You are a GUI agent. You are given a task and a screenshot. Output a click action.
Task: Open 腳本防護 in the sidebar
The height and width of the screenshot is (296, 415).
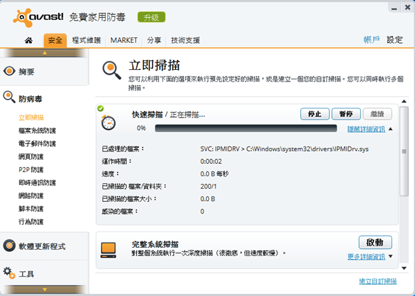[31, 208]
